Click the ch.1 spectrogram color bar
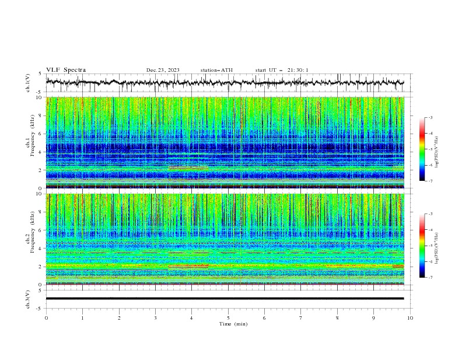Viewport: 462px width, 357px height. [422, 149]
